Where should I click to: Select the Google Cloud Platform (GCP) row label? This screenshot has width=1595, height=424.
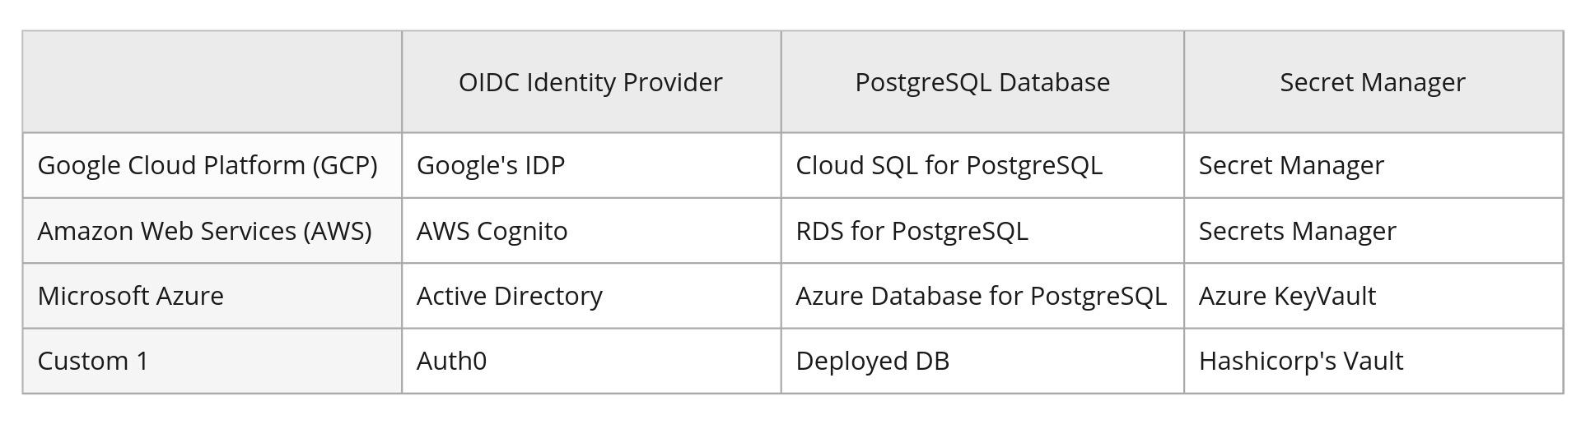tap(208, 165)
